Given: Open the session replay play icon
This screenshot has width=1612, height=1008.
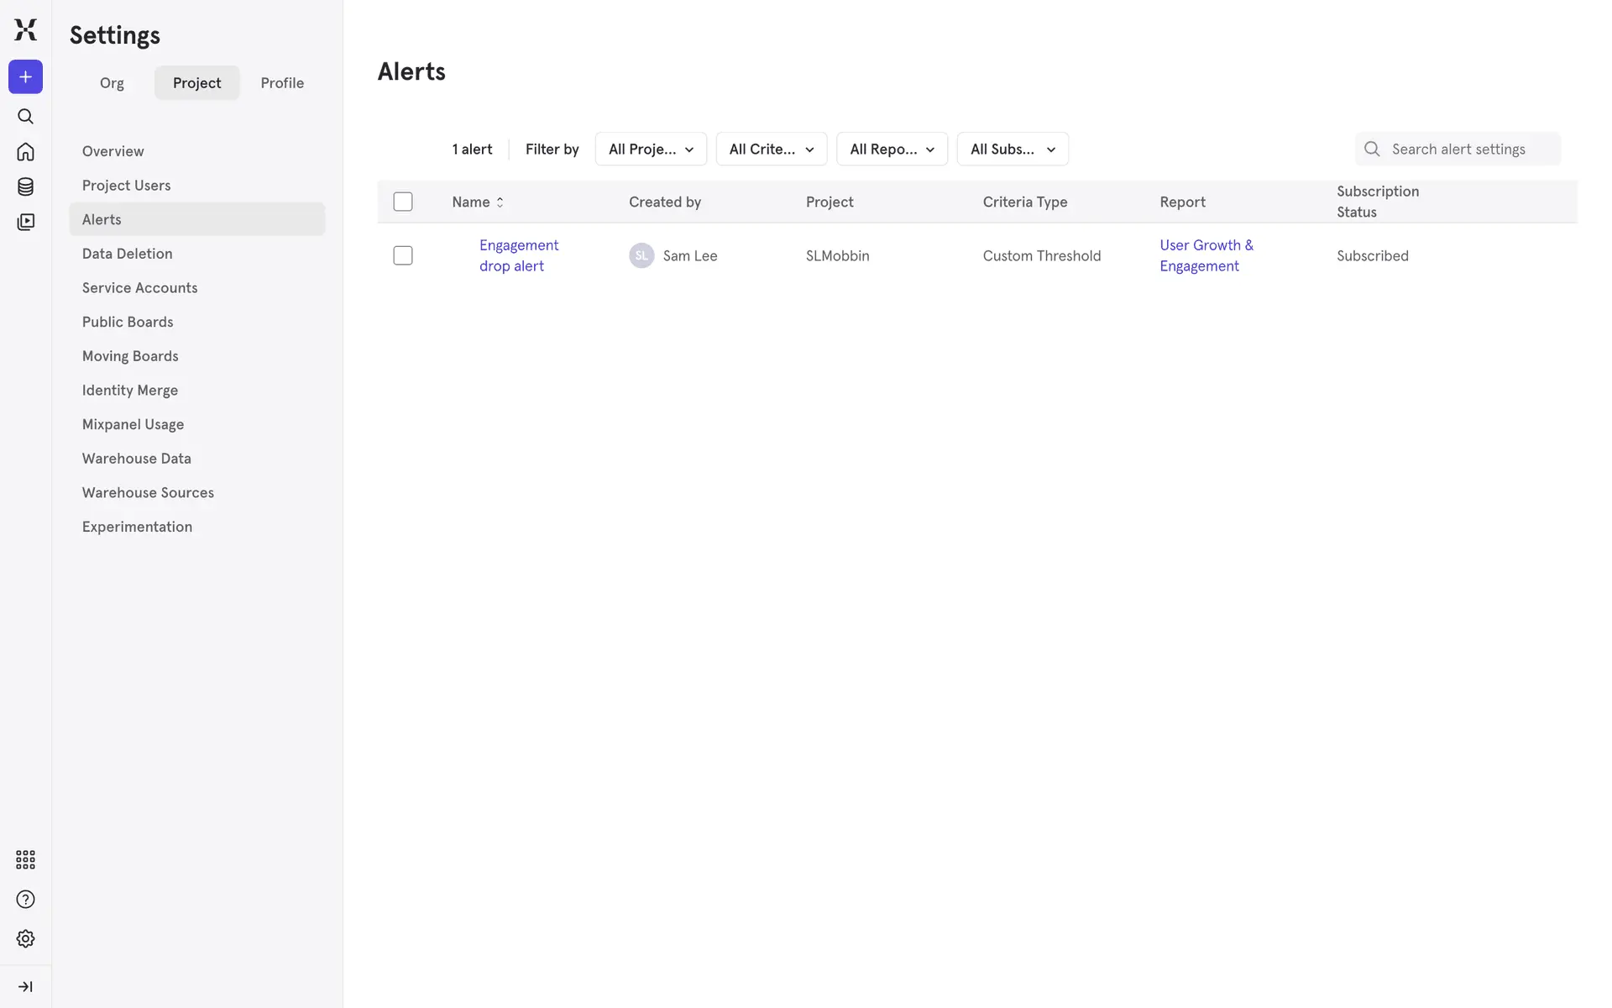Looking at the screenshot, I should click(x=25, y=222).
